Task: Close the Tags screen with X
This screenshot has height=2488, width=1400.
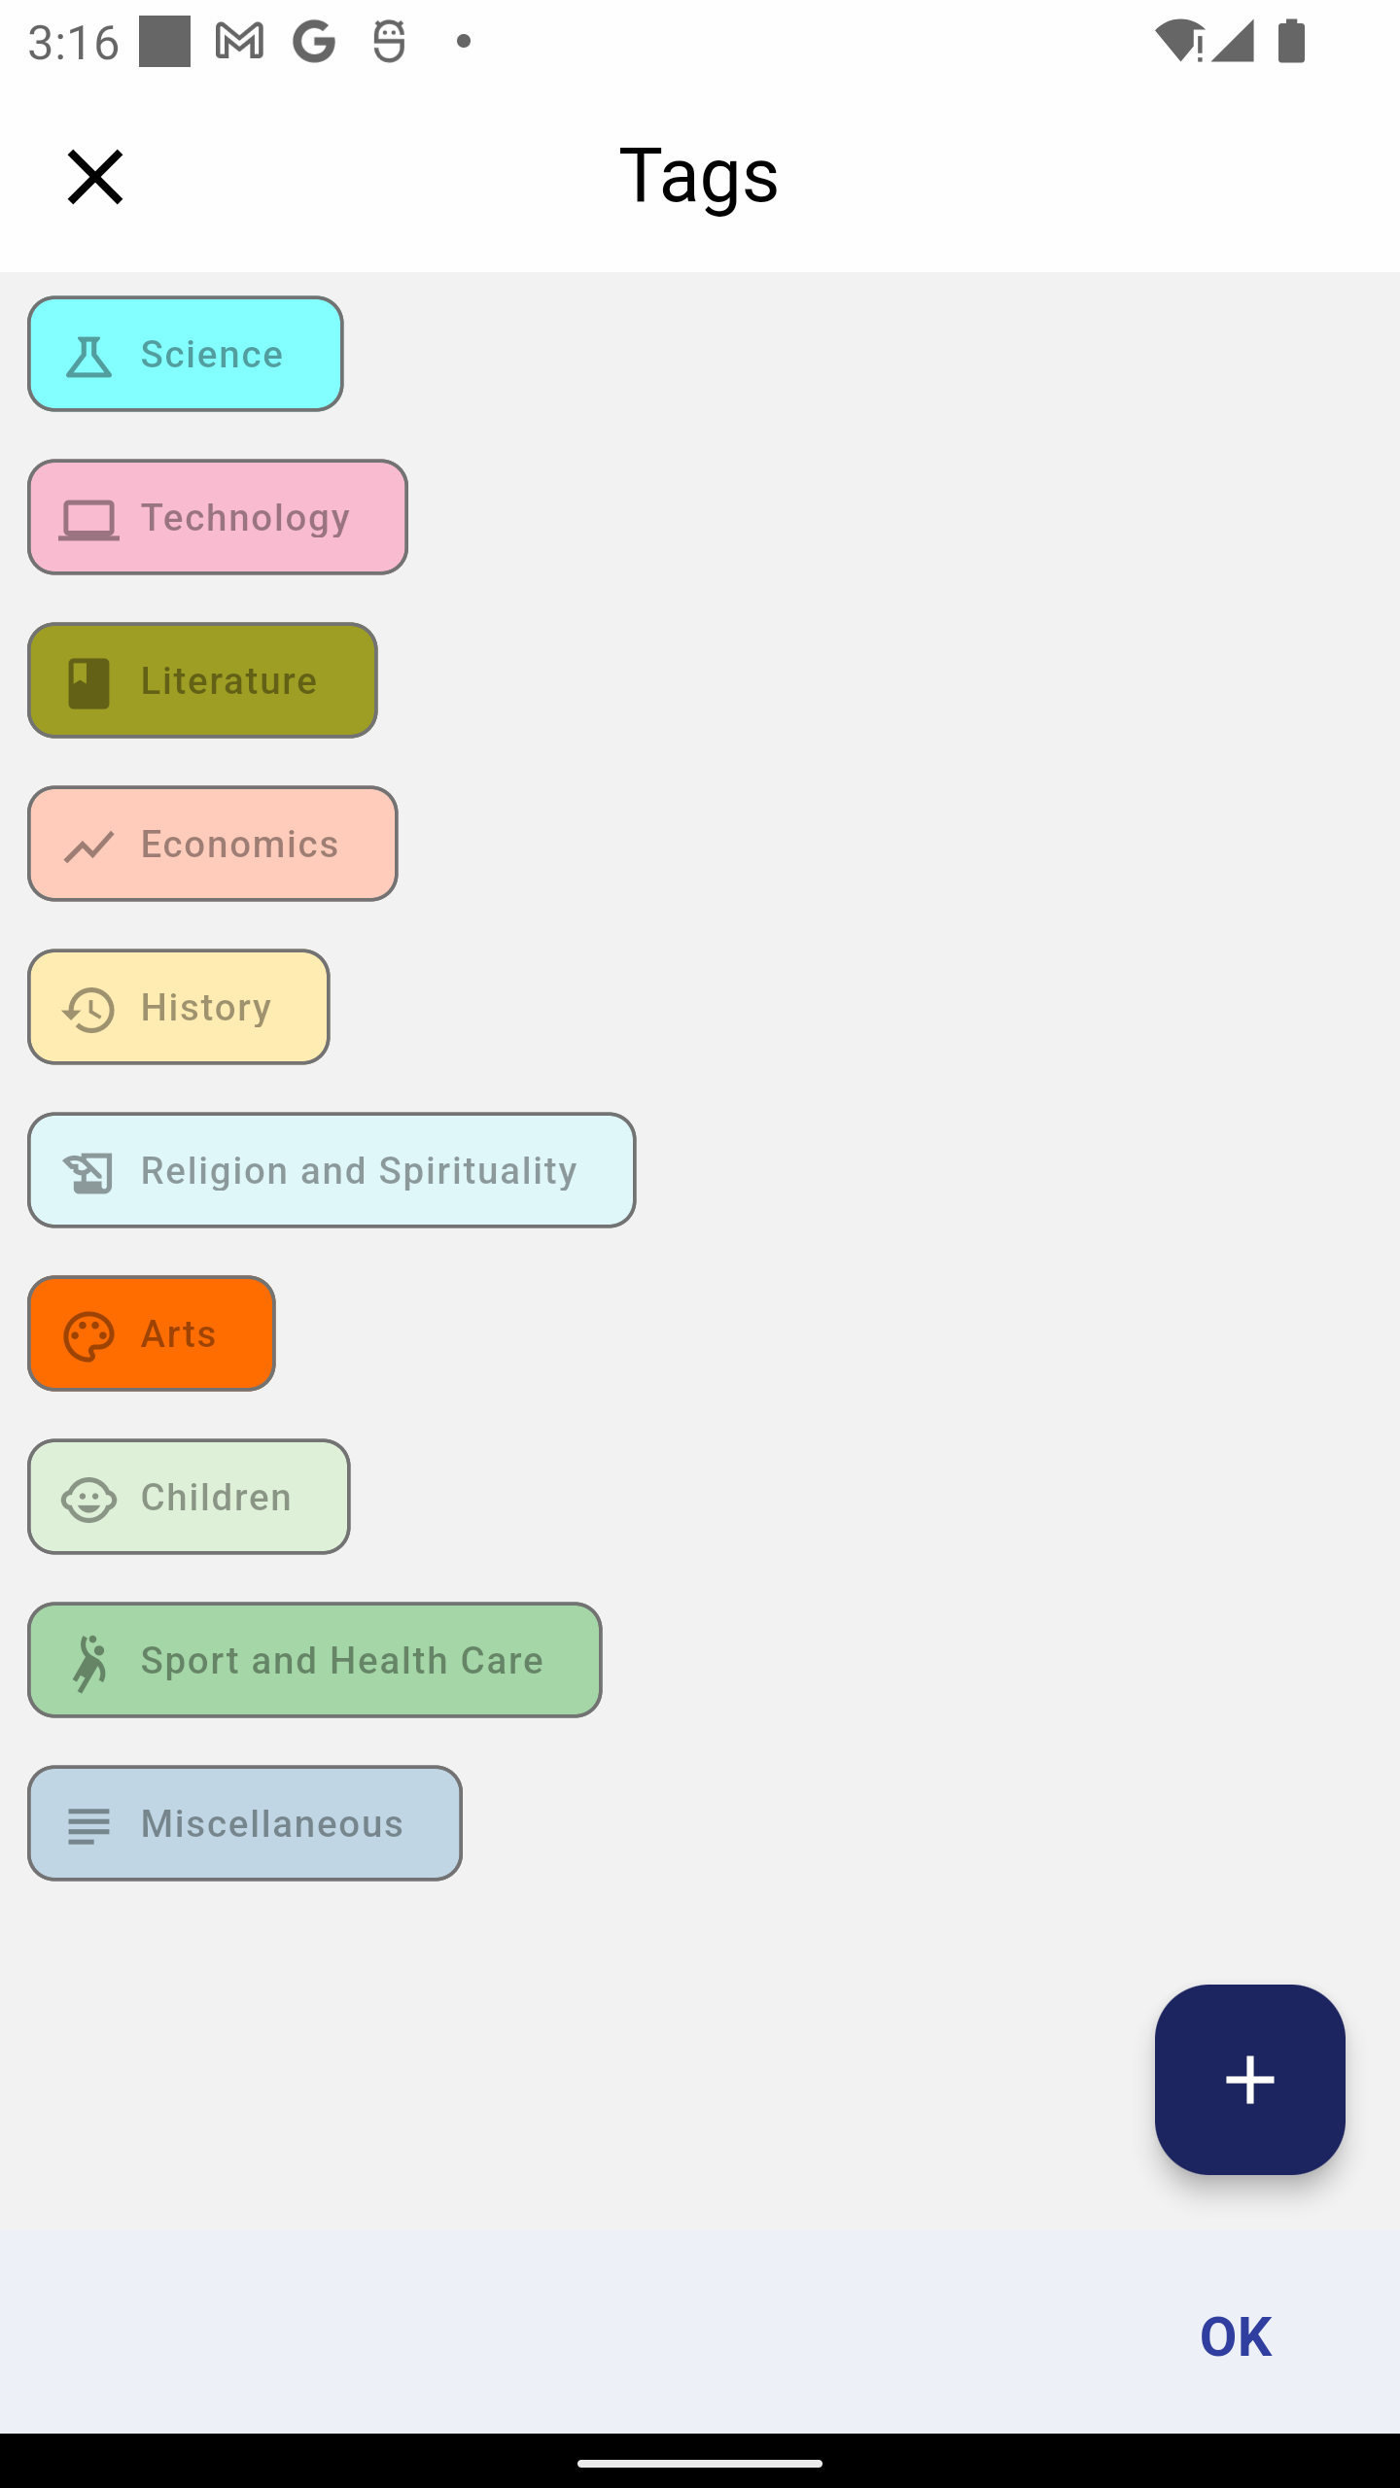Action: (x=95, y=177)
